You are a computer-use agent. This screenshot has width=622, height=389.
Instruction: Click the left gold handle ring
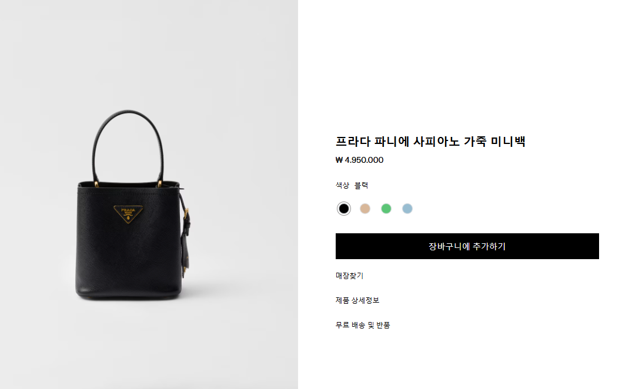96,183
